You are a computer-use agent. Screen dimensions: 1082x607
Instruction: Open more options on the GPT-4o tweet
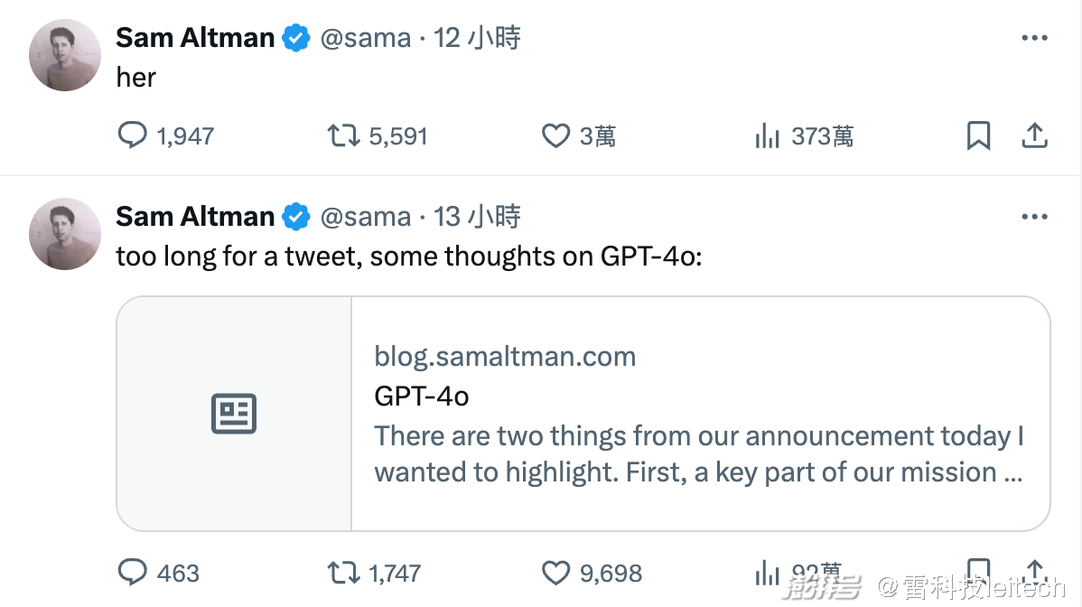pyautogui.click(x=1035, y=216)
